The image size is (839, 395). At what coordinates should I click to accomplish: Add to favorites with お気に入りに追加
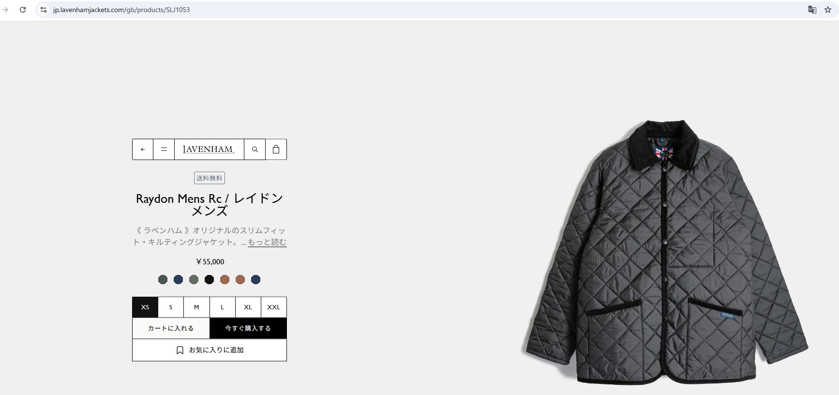210,350
